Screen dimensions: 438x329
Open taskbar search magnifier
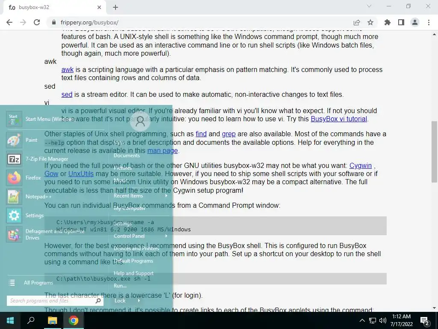click(x=31, y=320)
